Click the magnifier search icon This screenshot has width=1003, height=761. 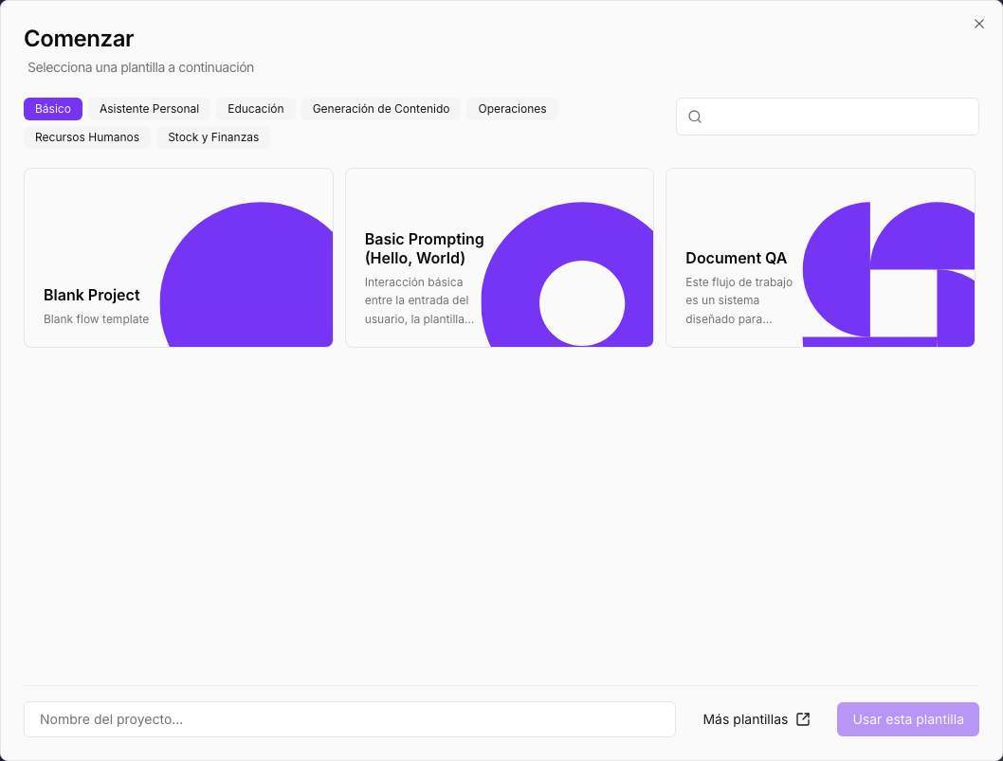click(x=695, y=117)
